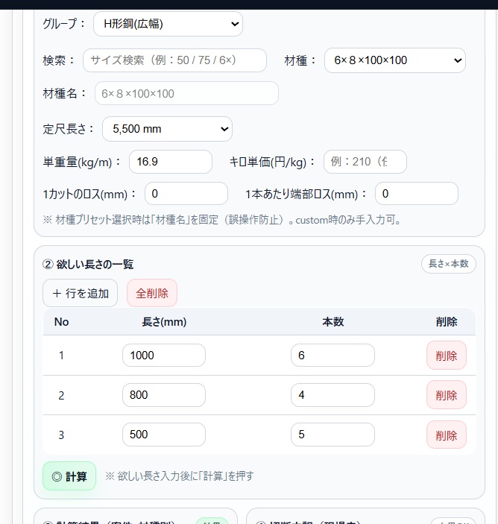The width and height of the screenshot is (498, 524).
Task: Click the length field showing 800
Action: [x=164, y=395]
